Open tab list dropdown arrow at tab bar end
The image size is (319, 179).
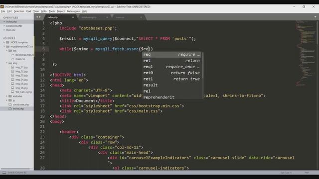[315, 17]
